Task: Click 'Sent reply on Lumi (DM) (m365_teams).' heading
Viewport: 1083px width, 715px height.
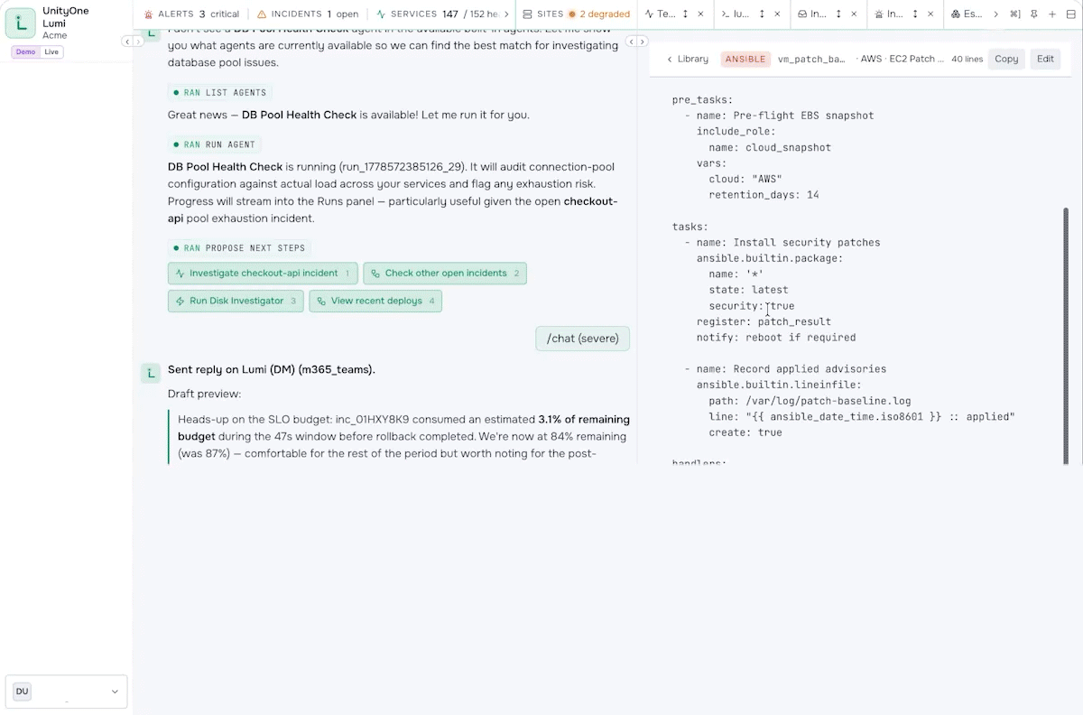Action: pos(272,369)
